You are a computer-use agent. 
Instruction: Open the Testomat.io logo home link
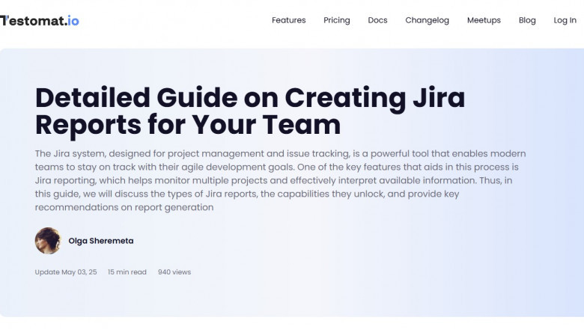pyautogui.click(x=40, y=21)
